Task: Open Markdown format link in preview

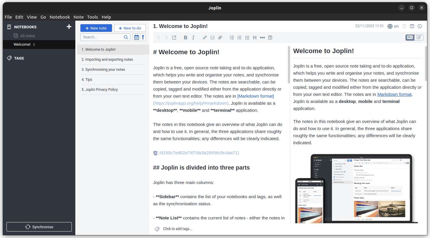Action: tap(395, 94)
